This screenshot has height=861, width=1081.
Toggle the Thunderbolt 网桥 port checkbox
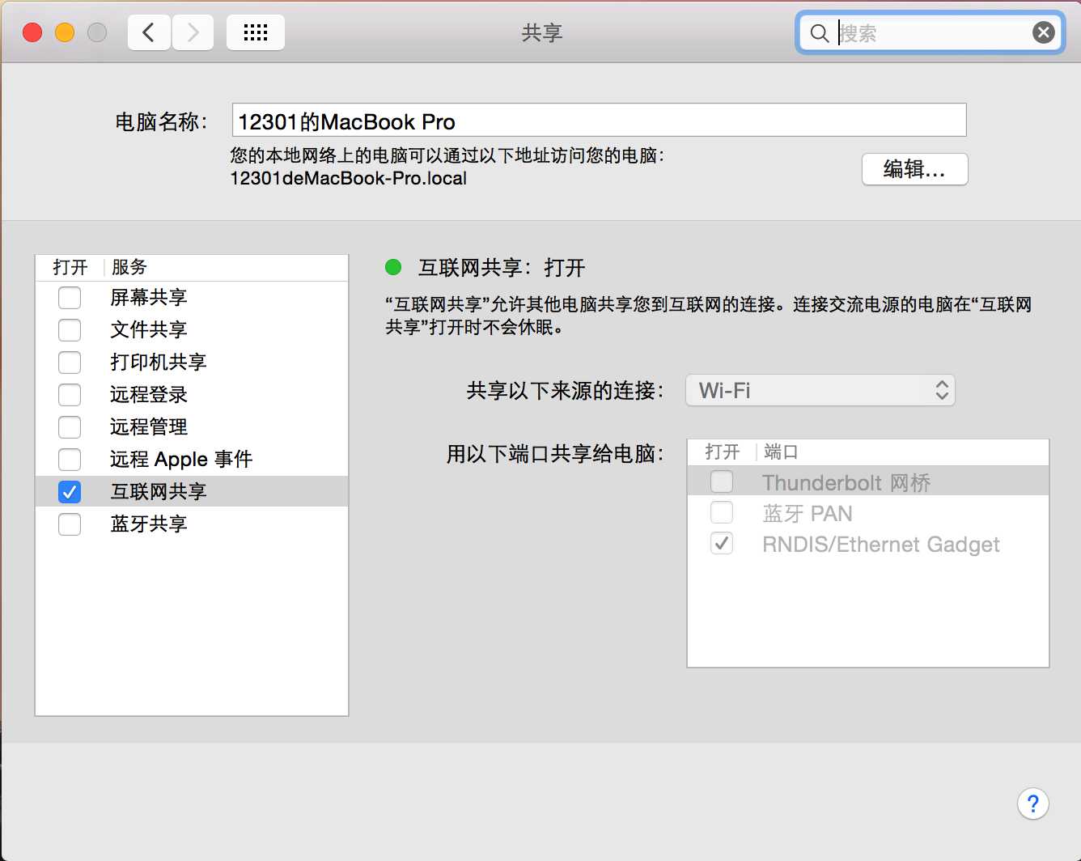pyautogui.click(x=722, y=482)
